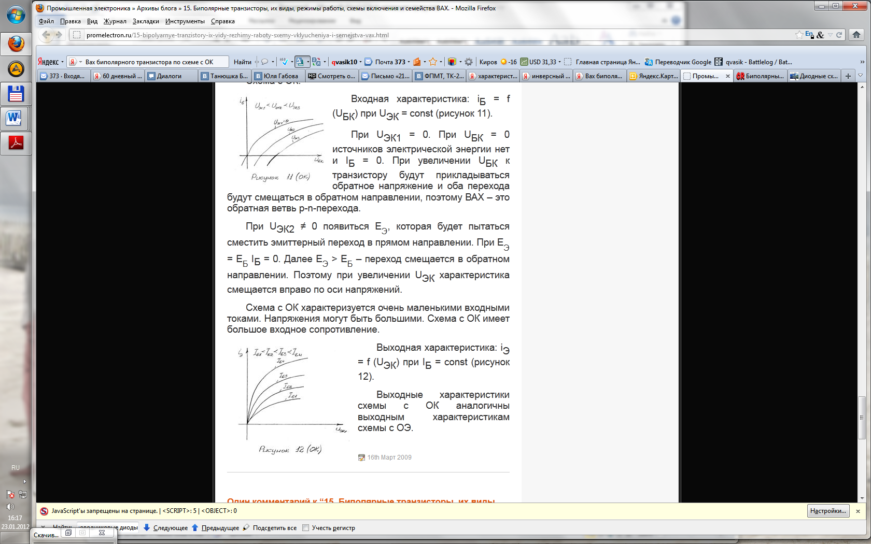
Task: Switch to the Диодные сх... tab
Action: tap(814, 76)
